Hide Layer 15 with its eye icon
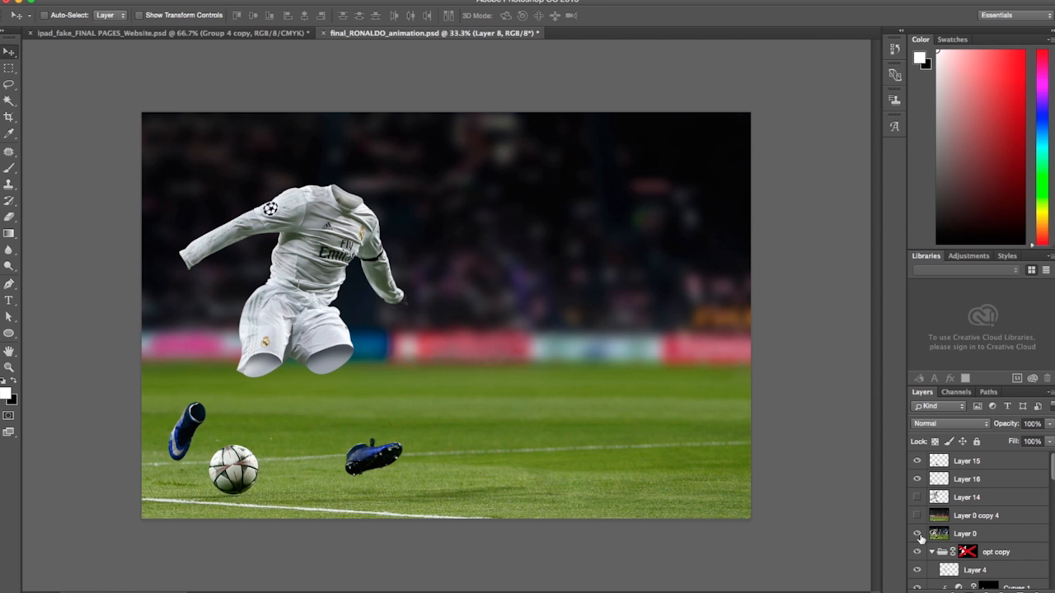The width and height of the screenshot is (1055, 593). [917, 461]
